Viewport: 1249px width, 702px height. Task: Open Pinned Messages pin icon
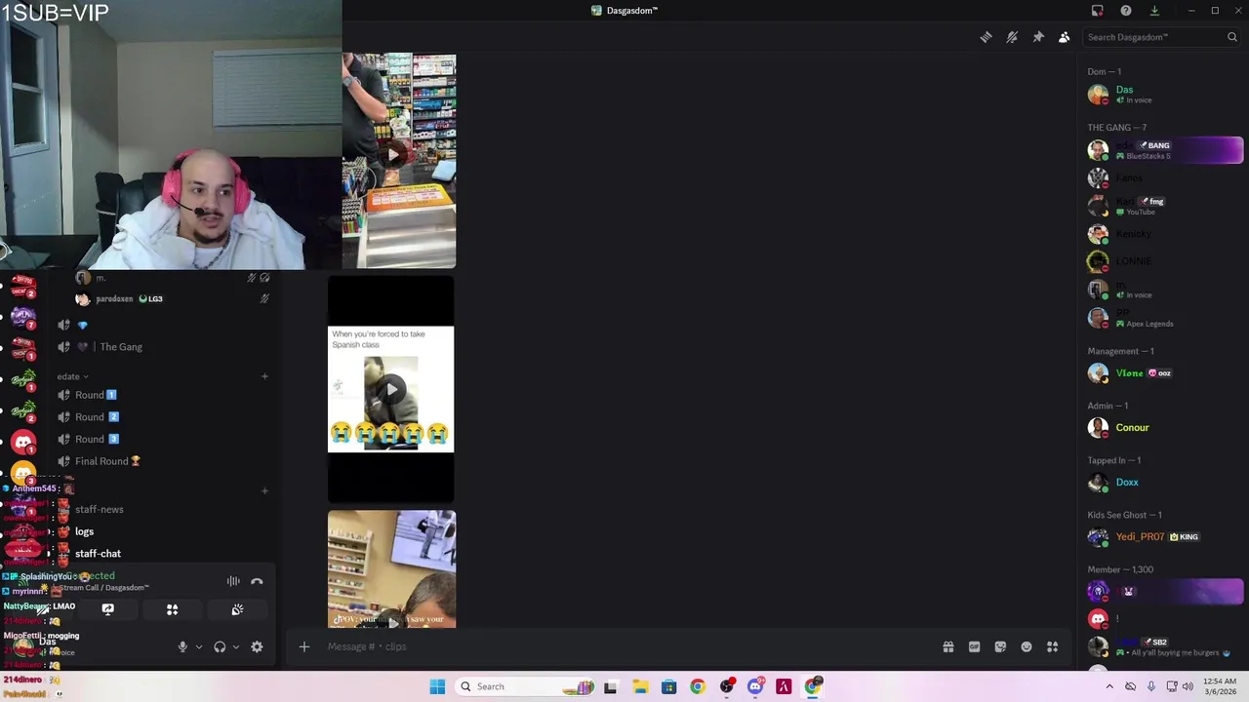tap(1038, 37)
